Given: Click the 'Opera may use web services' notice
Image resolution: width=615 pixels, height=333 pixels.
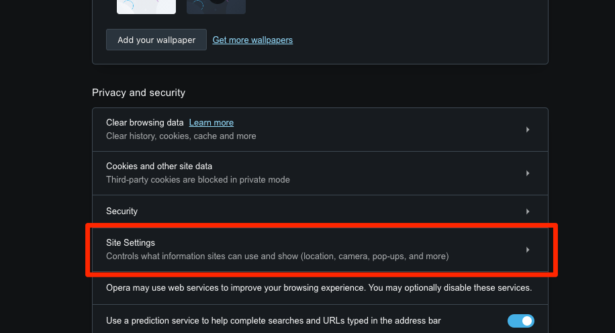Looking at the screenshot, I should point(319,288).
